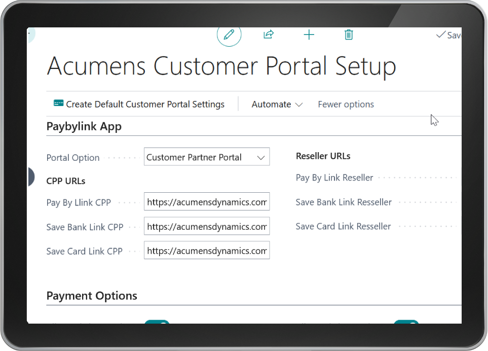Click the Pay By Link Reseller label
Screen dimensions: 488x351
click(334, 178)
